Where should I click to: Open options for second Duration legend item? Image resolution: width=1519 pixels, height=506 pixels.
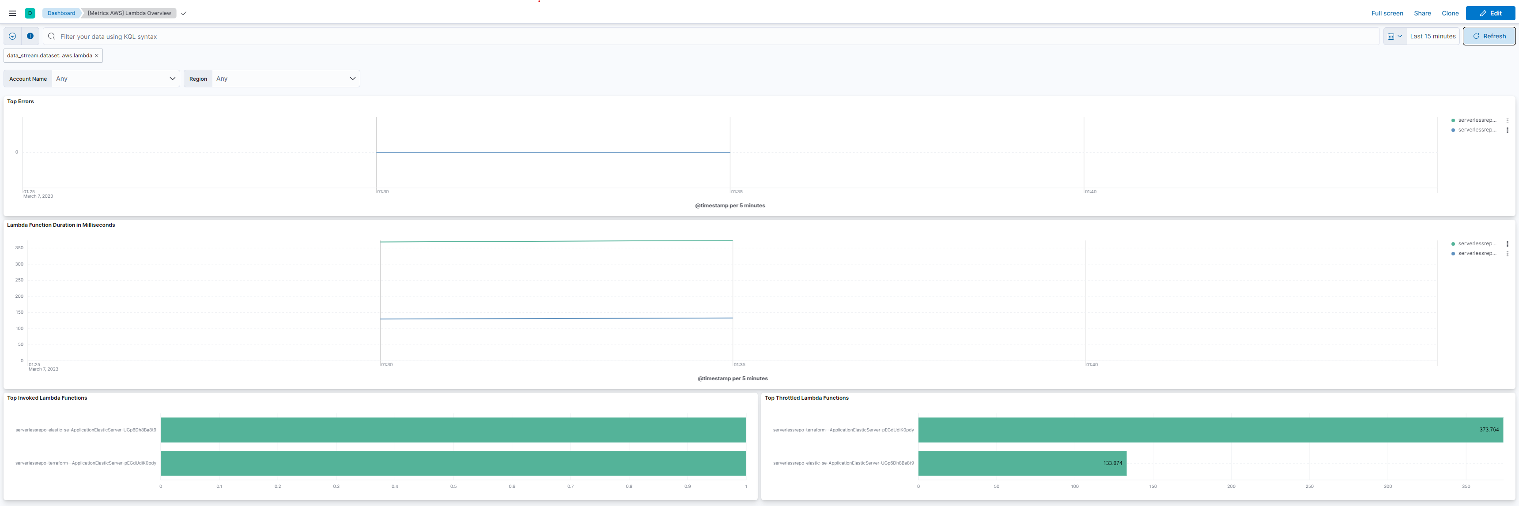point(1507,254)
